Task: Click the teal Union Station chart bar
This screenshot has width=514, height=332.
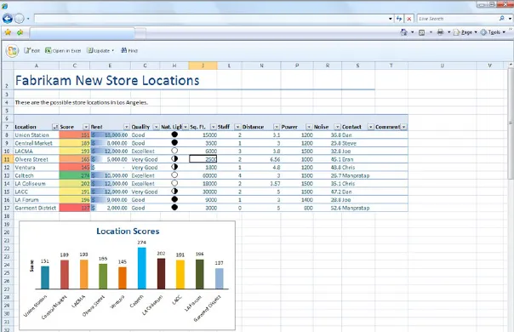Action: 45,278
